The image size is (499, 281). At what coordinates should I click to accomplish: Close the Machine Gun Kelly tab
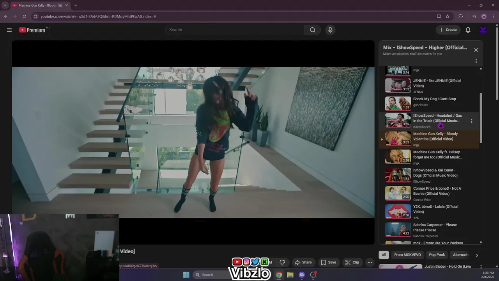pyautogui.click(x=67, y=5)
